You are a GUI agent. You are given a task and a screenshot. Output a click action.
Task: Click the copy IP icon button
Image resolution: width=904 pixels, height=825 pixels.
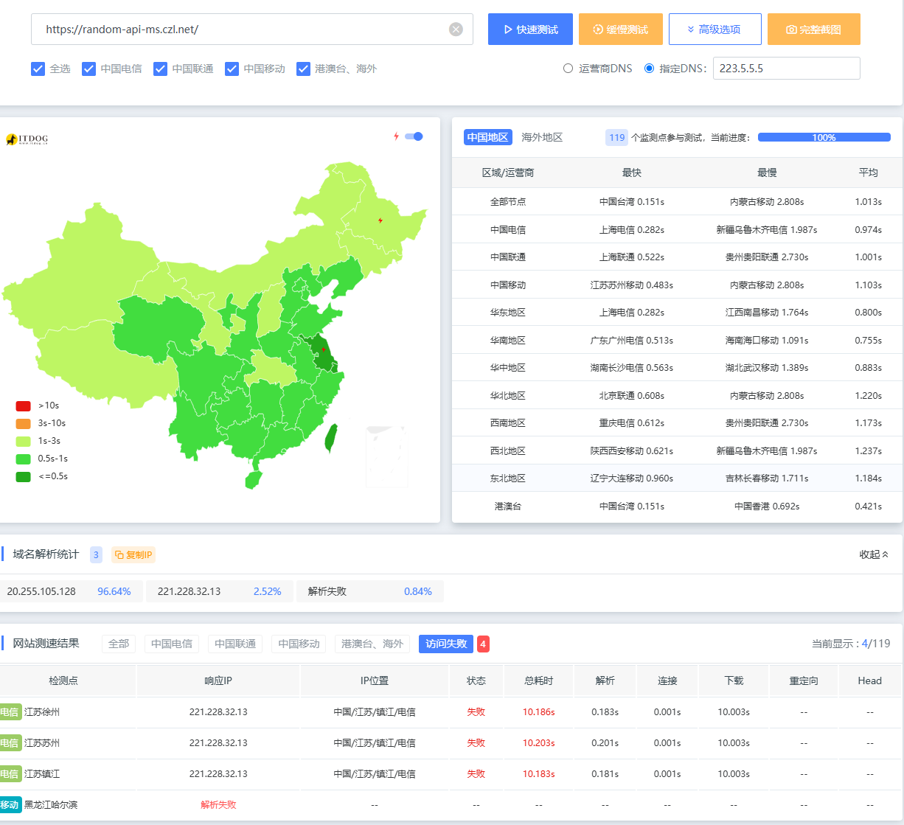133,555
